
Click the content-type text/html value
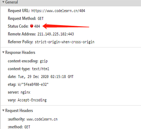point(41,69)
